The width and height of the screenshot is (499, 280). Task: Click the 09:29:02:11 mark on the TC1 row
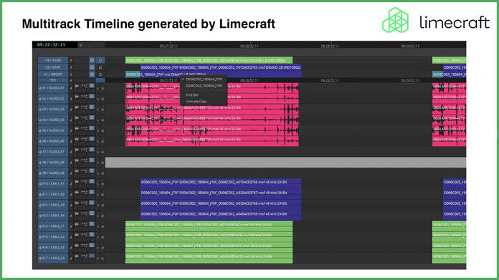point(410,81)
